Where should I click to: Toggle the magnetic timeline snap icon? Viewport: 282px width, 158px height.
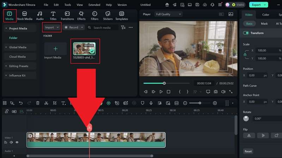pyautogui.click(x=14, y=112)
